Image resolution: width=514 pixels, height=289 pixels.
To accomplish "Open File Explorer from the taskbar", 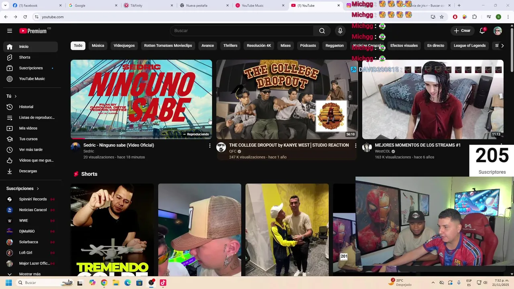I will (116, 283).
